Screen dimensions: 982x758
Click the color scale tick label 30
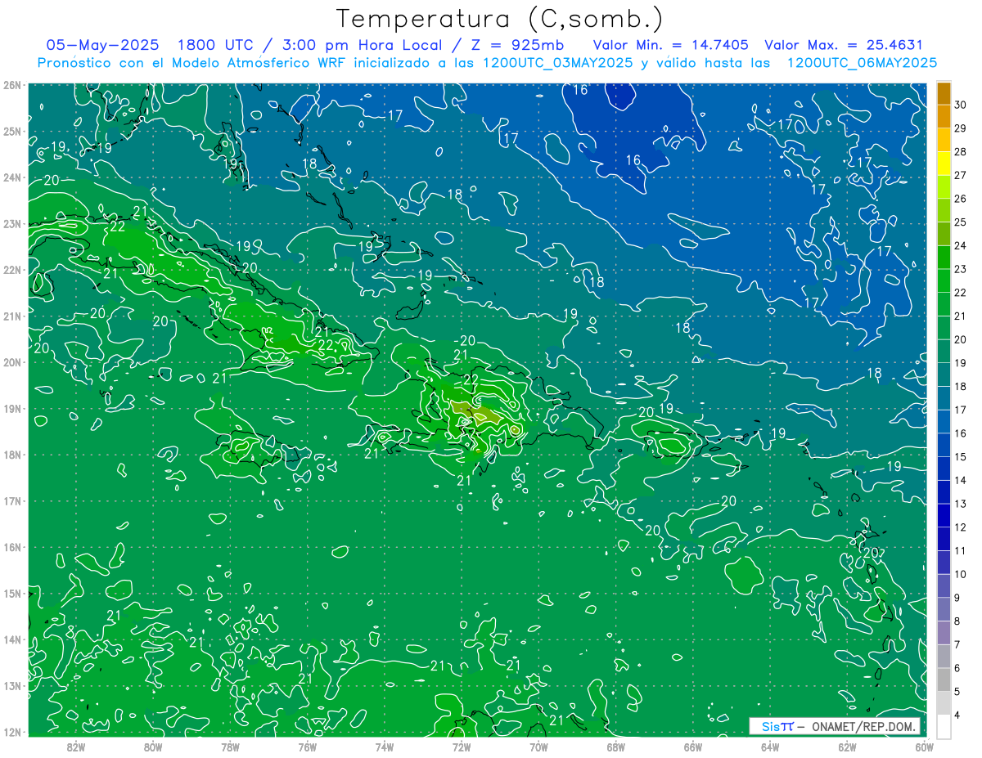click(x=961, y=105)
